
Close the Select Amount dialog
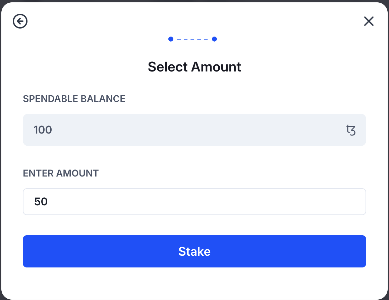click(369, 21)
